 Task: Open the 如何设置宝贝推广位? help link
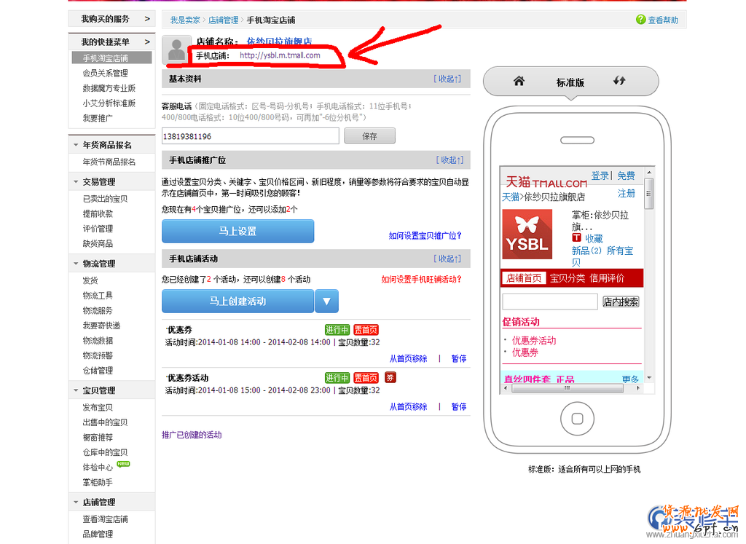425,236
